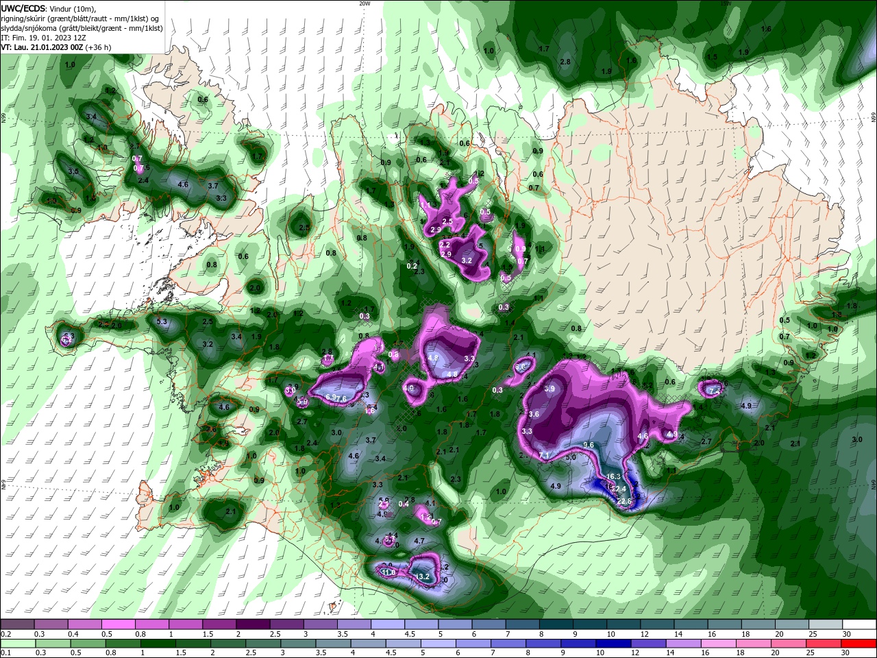Image resolution: width=877 pixels, height=658 pixels.
Task: Click the 11.0 precipitation value
Action: [388, 572]
